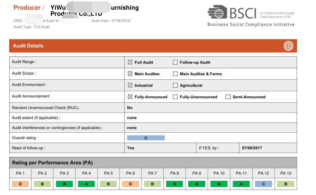Click the BSCI hand-globe logo

tap(217, 12)
